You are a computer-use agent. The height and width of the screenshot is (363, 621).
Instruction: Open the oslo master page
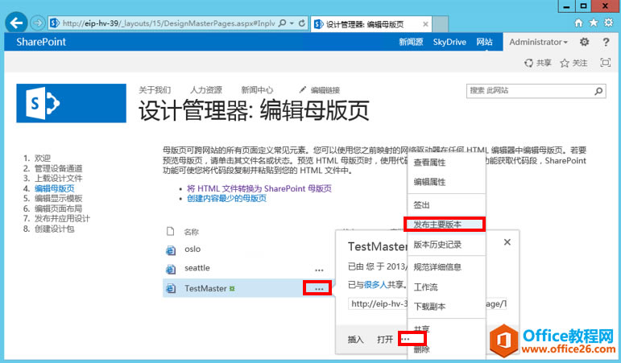pyautogui.click(x=193, y=249)
